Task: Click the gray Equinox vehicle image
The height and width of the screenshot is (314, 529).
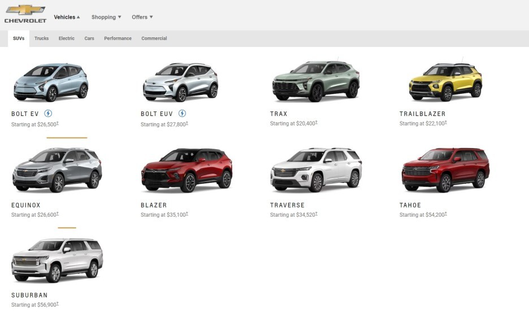Action: coord(57,170)
